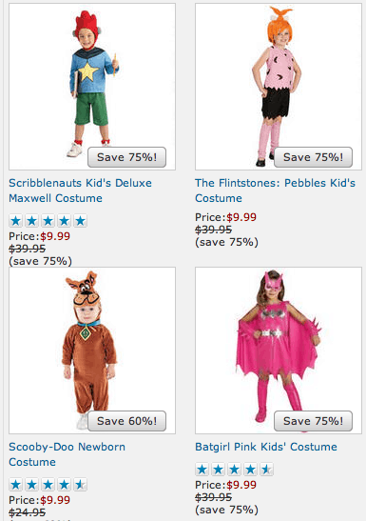Screen dimensions: 366x521
Task: Open the Scribblenauts Maxwell costume product image
Action: point(92,87)
